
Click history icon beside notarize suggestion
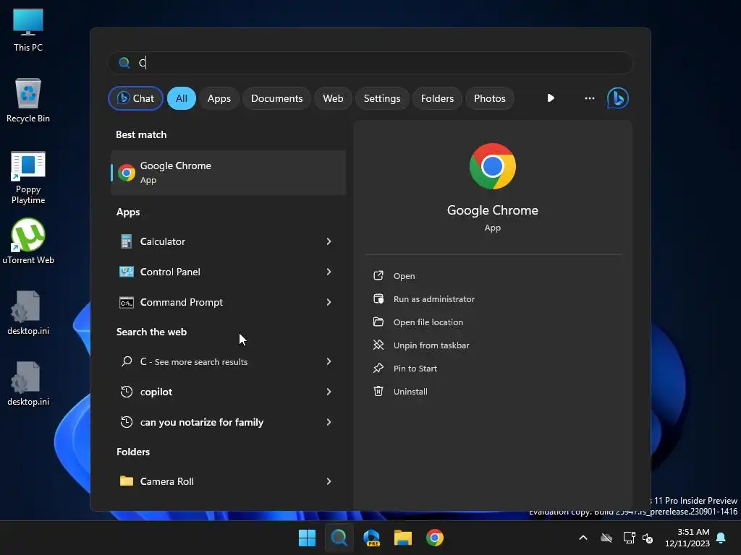(126, 422)
